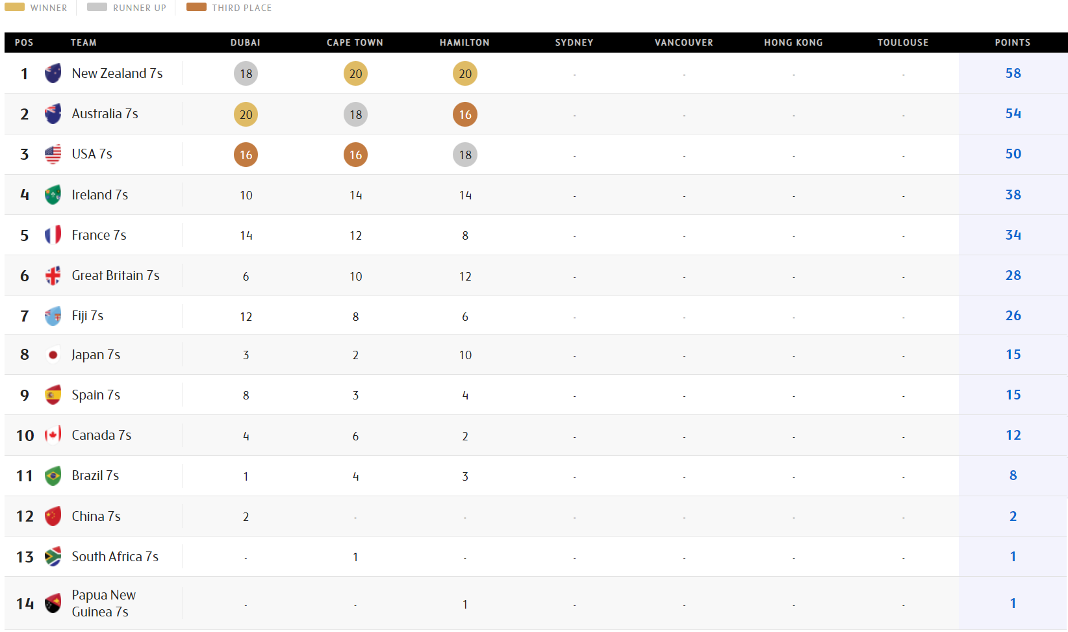Click the Australia 7s flag icon
Screen dimensions: 1068x632
[x=53, y=114]
